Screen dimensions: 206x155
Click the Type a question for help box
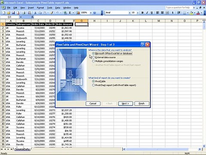179,7
